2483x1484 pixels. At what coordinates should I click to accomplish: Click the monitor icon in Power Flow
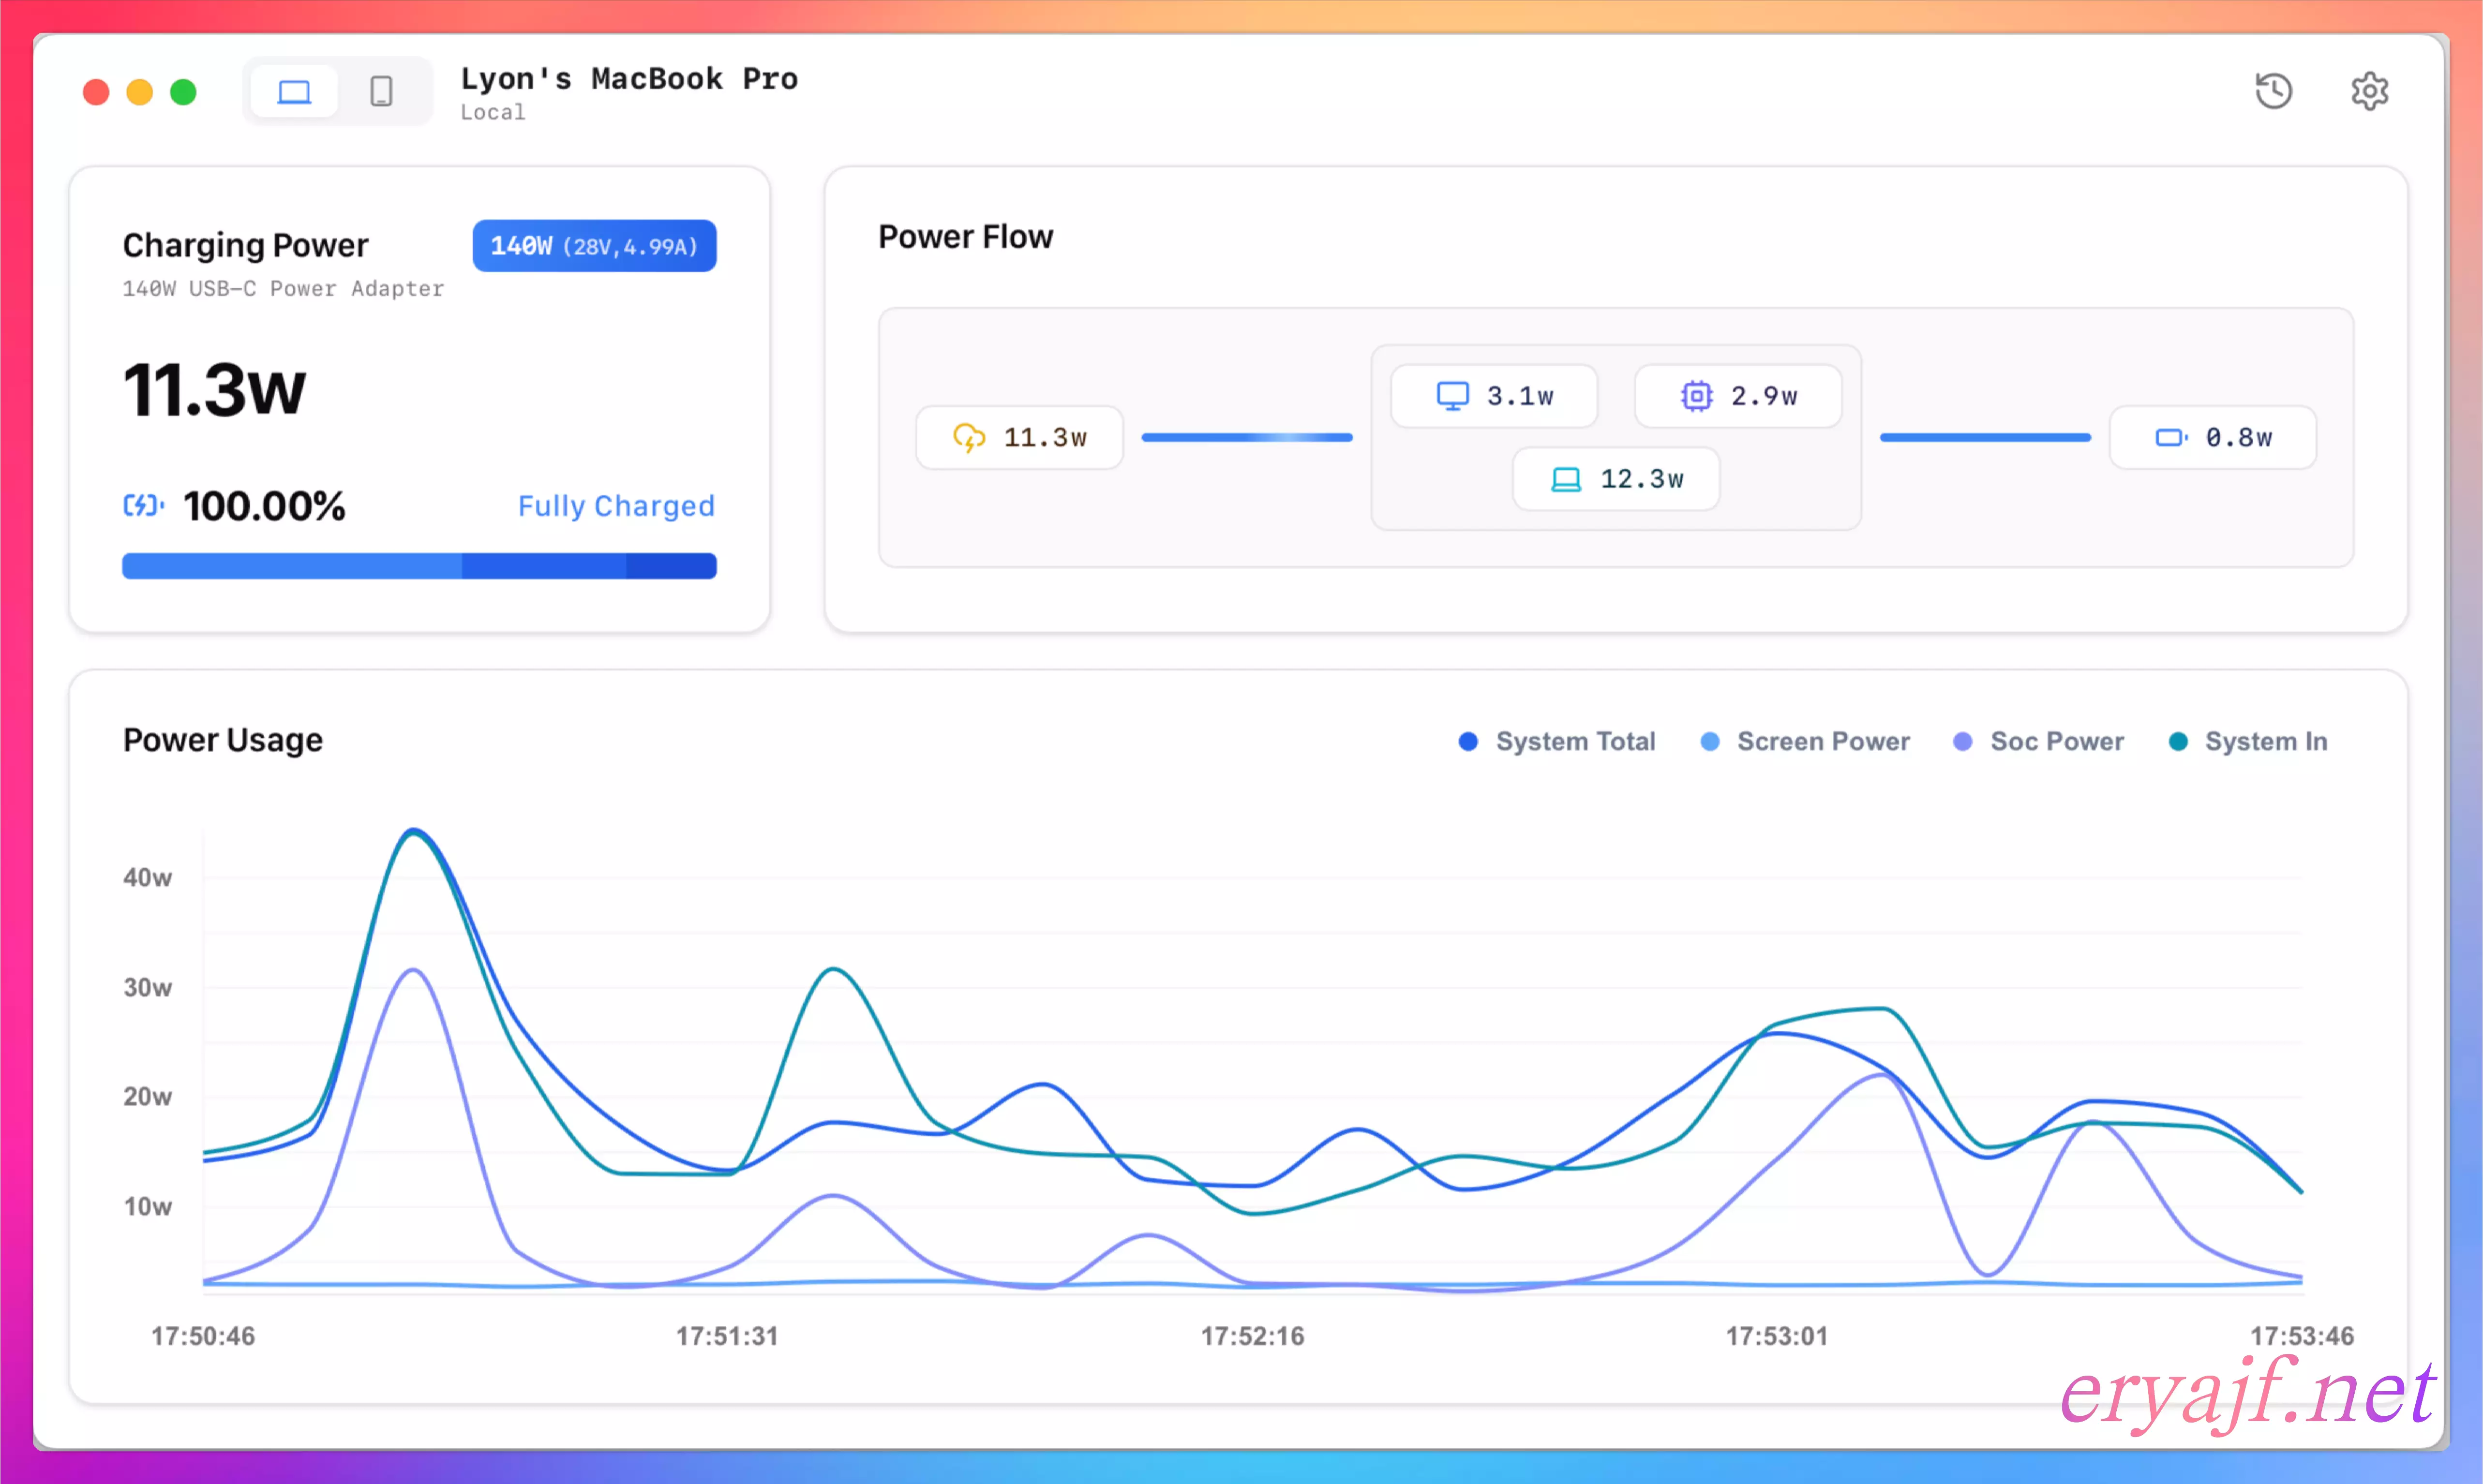pyautogui.click(x=1452, y=396)
